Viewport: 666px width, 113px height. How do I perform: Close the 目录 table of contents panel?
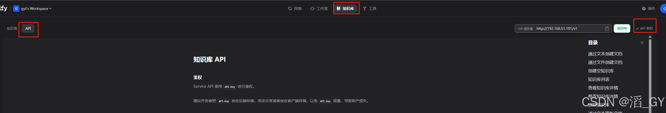pos(642,43)
